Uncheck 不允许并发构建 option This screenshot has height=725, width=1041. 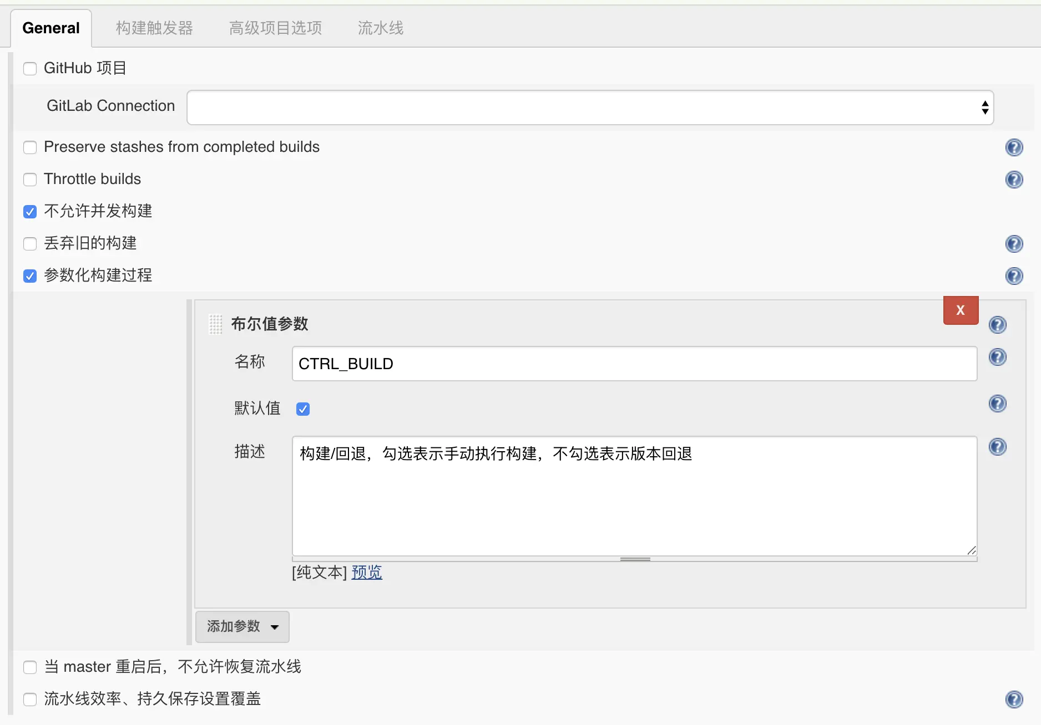click(30, 212)
